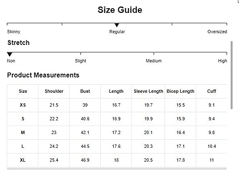
Task: Select the XL size row label
Action: 22,160
